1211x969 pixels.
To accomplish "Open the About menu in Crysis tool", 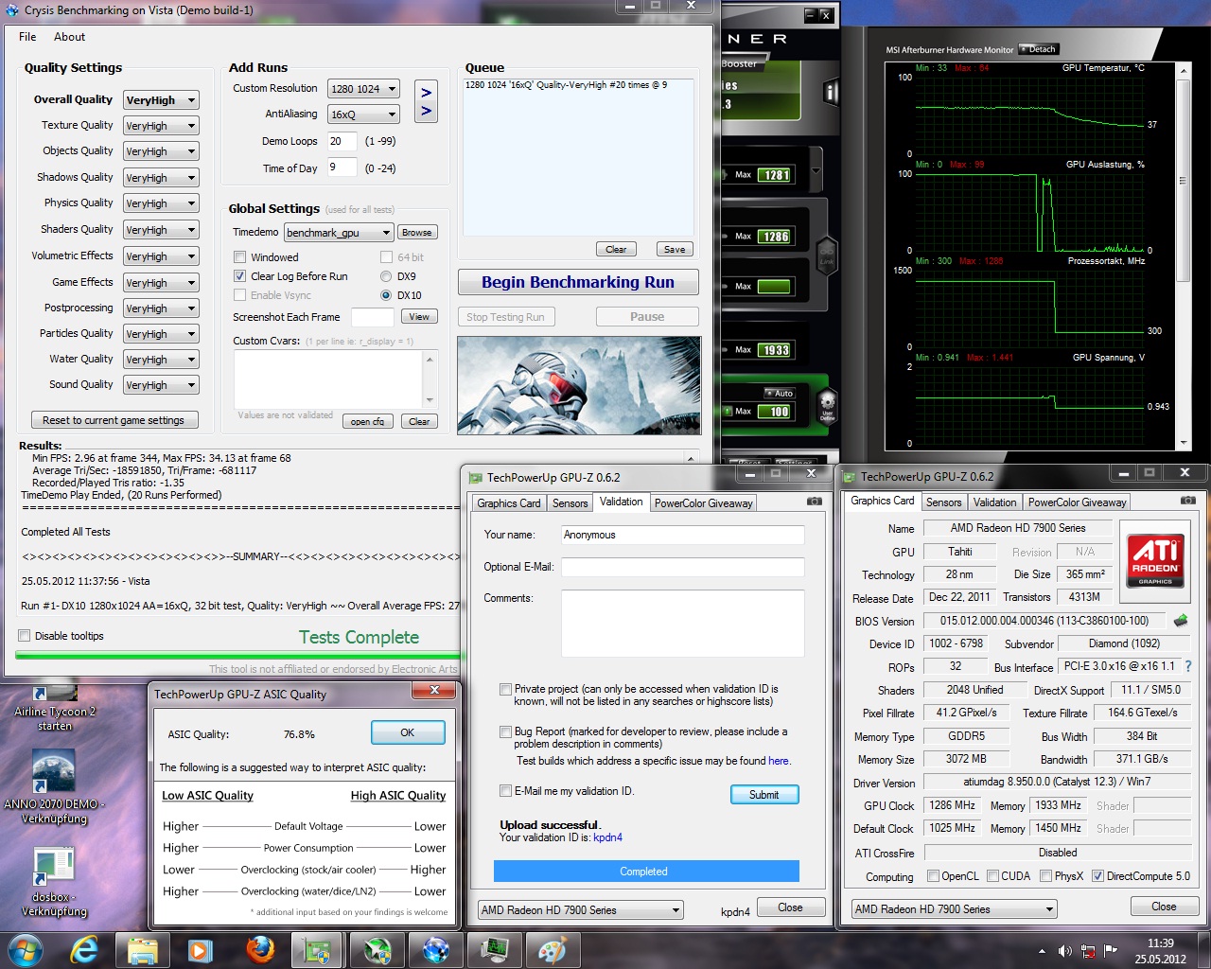I will [69, 37].
